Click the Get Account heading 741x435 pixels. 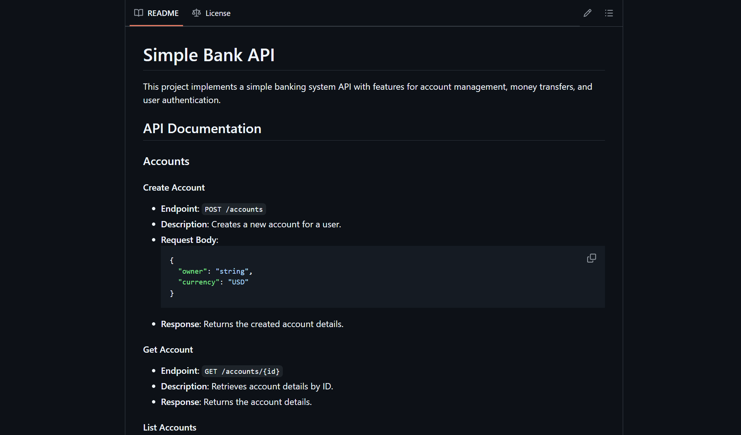click(x=168, y=350)
